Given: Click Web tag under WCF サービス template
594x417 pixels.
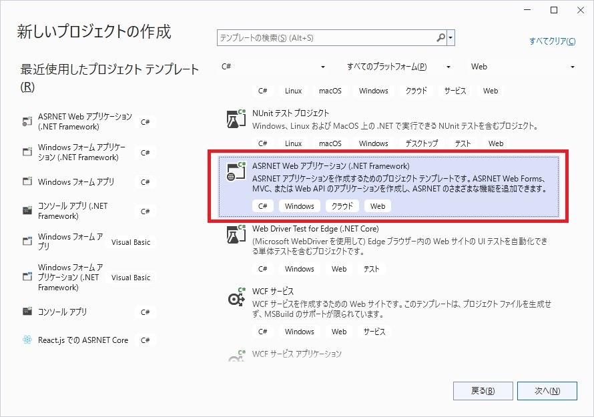Looking at the screenshot, I should pos(338,332).
